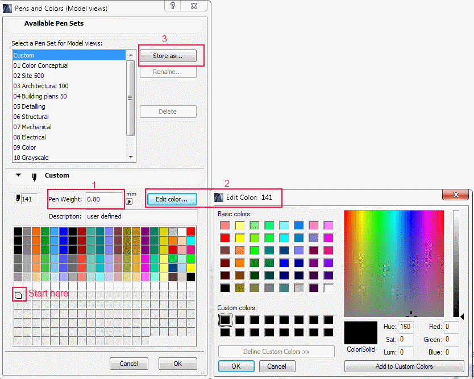Pick the red pen ending the first pen row
The height and width of the screenshot is (379, 474).
click(x=191, y=232)
